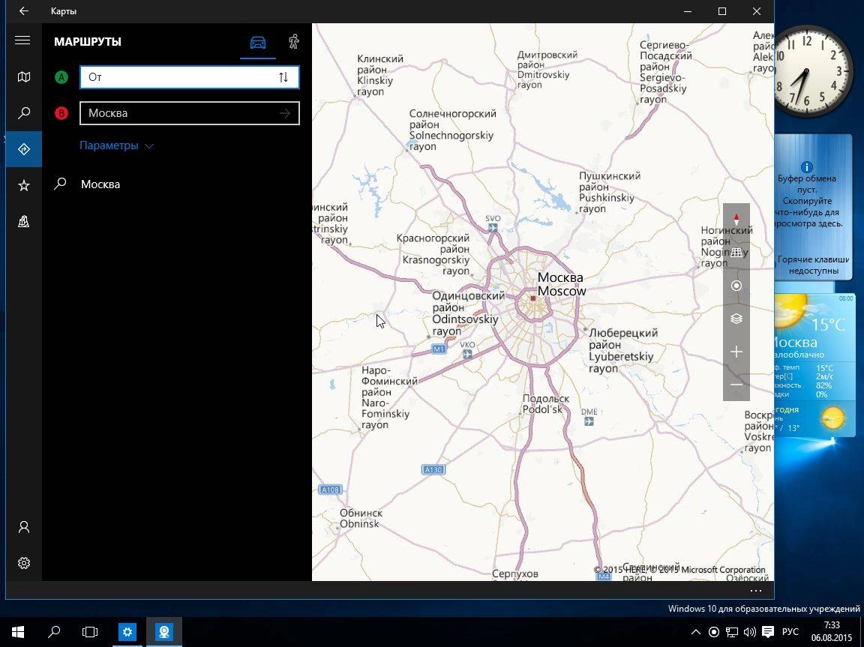Click VKO airport icon on map
The width and height of the screenshot is (864, 647).
point(467,354)
